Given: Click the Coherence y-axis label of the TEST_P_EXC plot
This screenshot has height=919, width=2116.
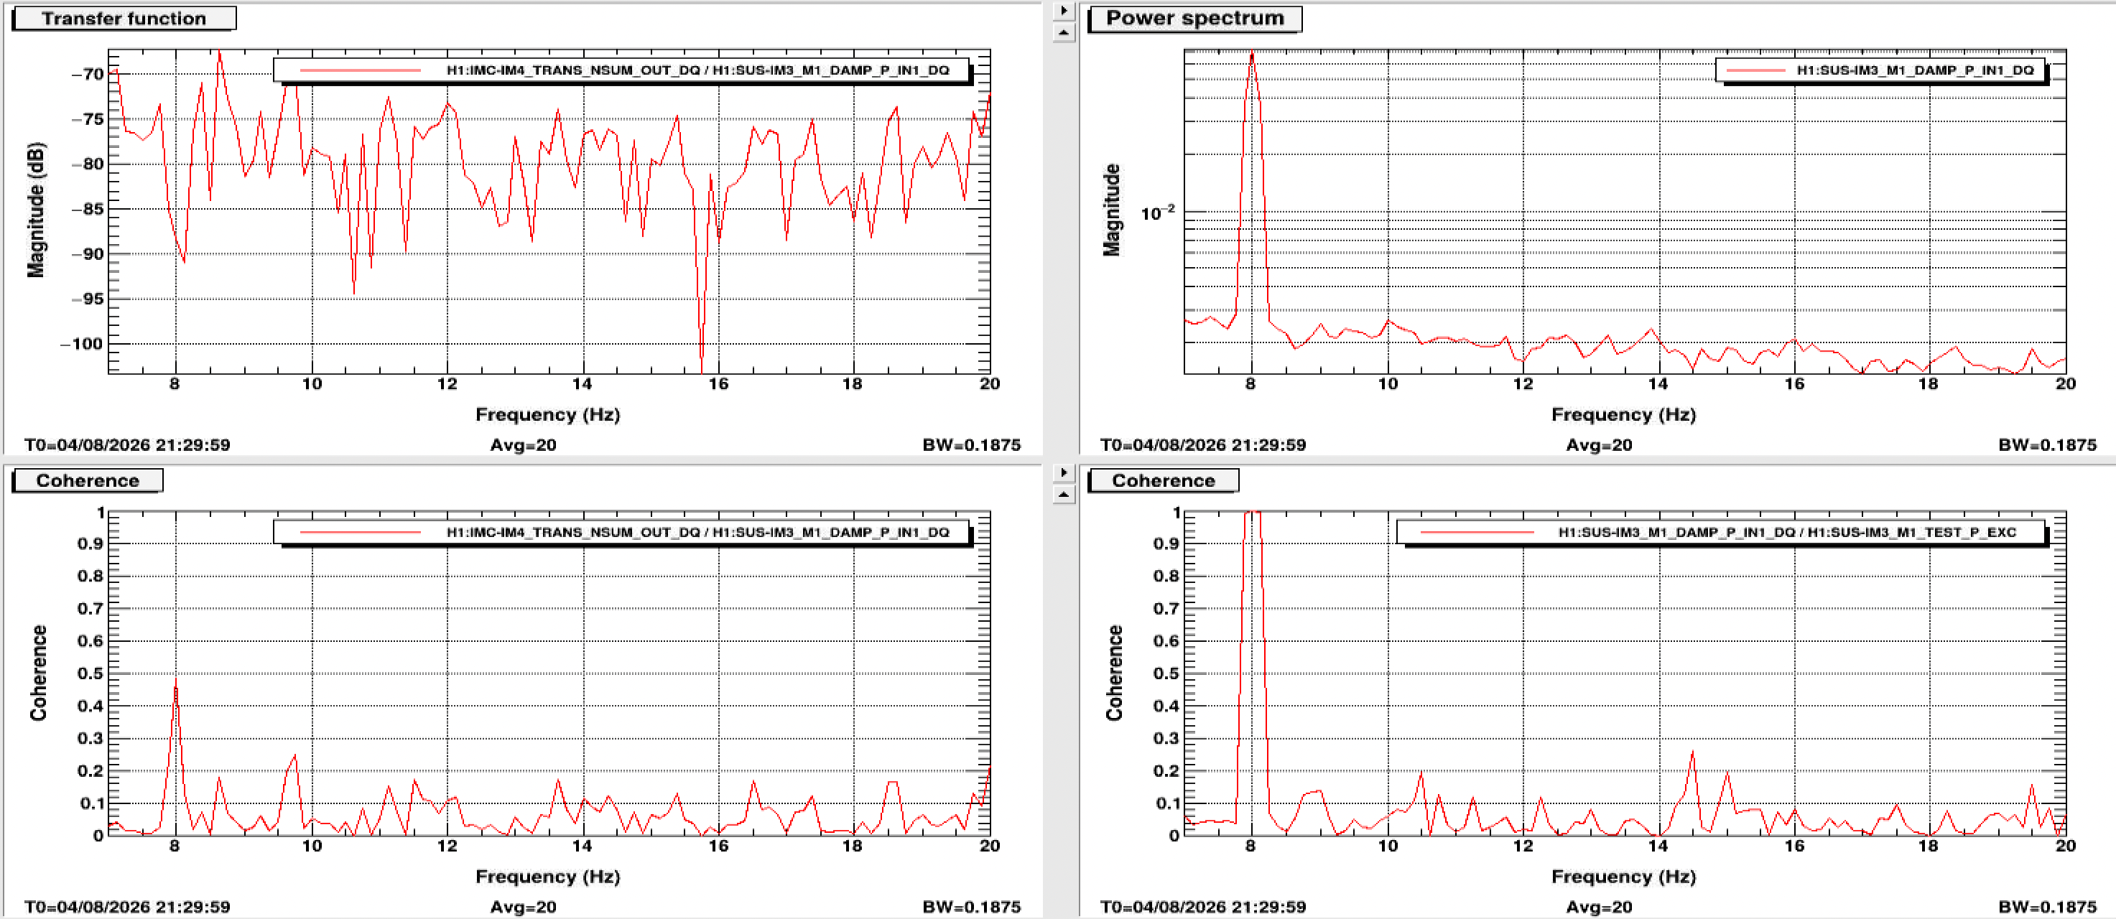Looking at the screenshot, I should point(1114,673).
